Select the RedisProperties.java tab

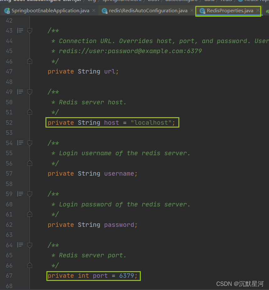point(230,11)
